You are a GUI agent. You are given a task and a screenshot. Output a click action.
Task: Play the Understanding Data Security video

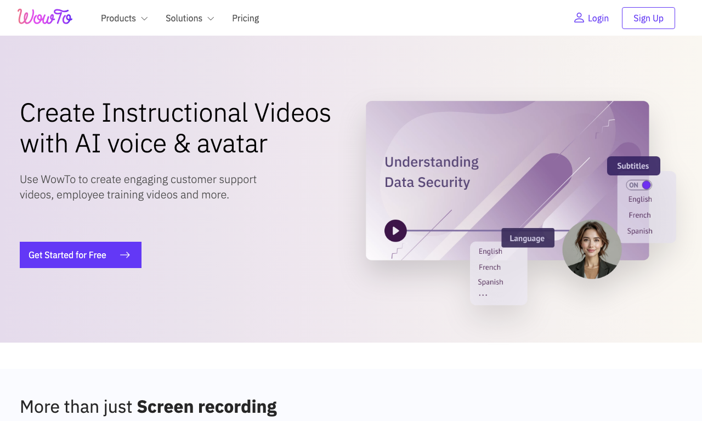(395, 231)
